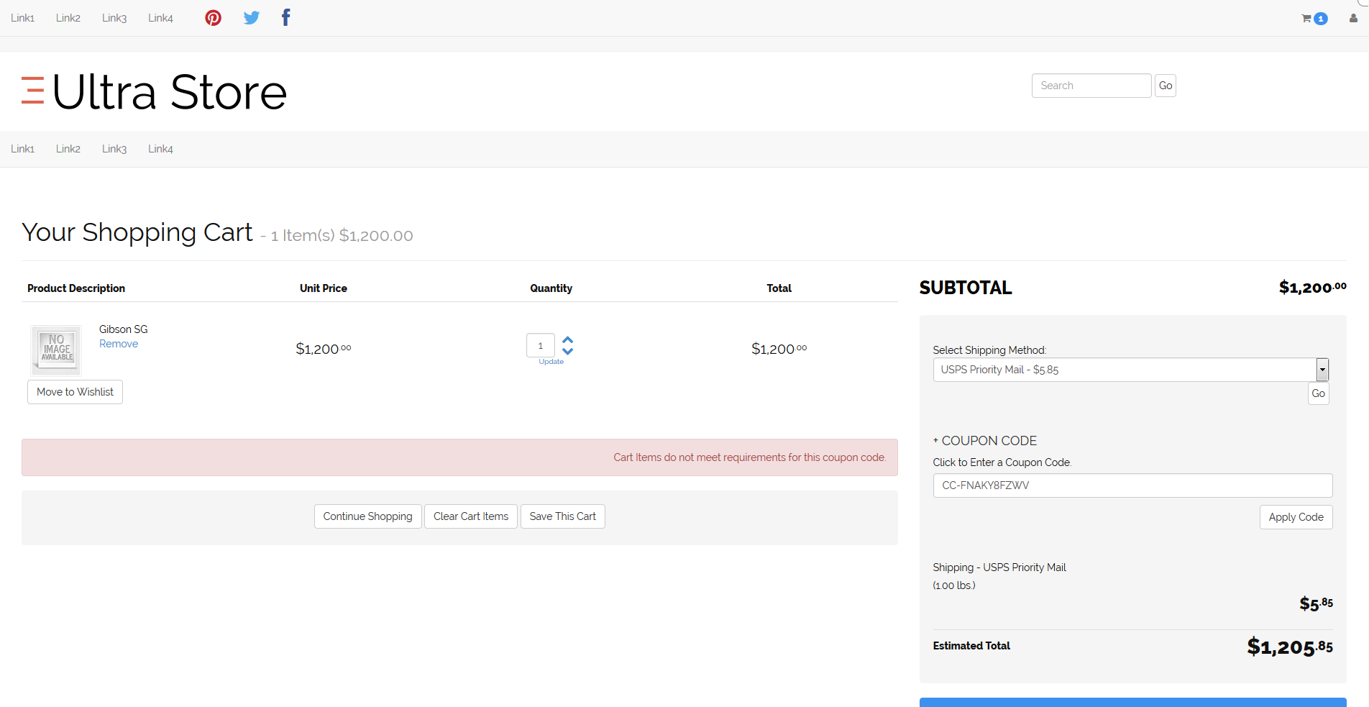The width and height of the screenshot is (1369, 707).
Task: Click the Total column header
Action: pyautogui.click(x=779, y=288)
